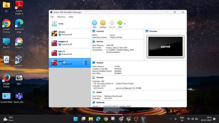Open the Teams_win desktop icon
The image size is (219, 123).
(19, 98)
